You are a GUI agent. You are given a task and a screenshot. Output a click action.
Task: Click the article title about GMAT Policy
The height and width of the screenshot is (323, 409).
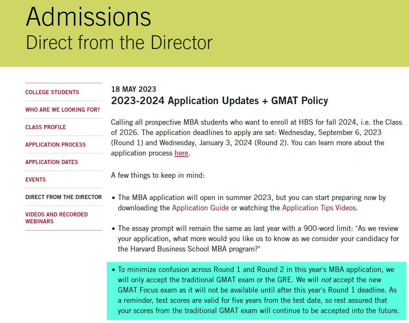point(220,101)
